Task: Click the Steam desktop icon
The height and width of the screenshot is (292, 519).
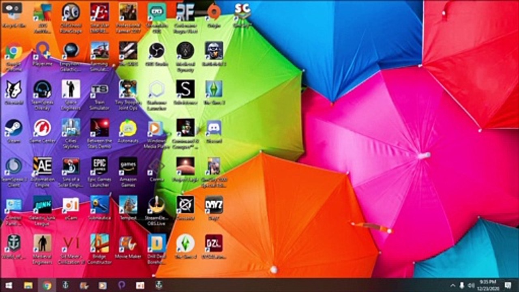Action: (x=14, y=131)
